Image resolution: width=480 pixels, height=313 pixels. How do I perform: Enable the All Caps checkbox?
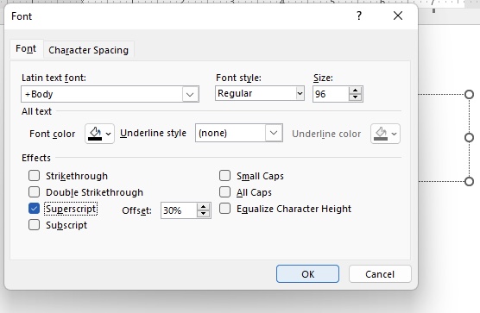pos(224,192)
